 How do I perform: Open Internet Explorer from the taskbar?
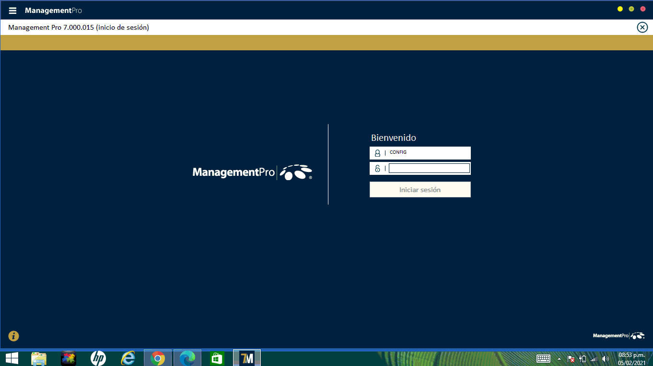(128, 358)
